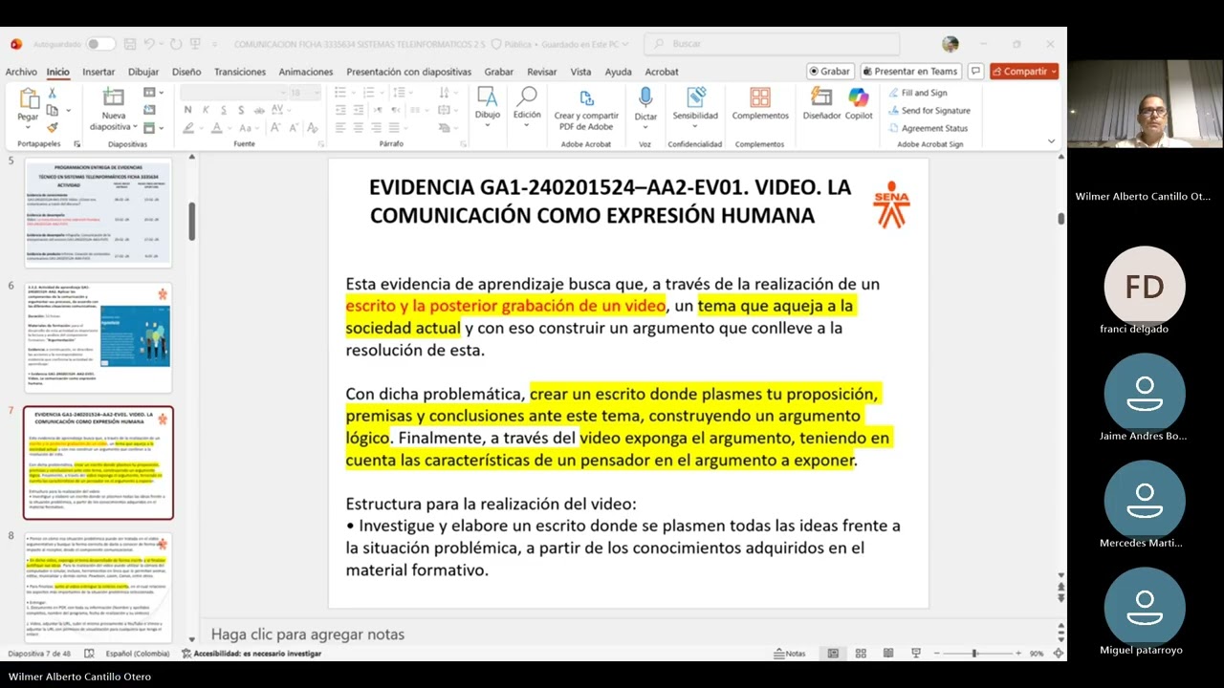Open Presentación con diapositivas tab
The image size is (1224, 688).
tap(409, 72)
